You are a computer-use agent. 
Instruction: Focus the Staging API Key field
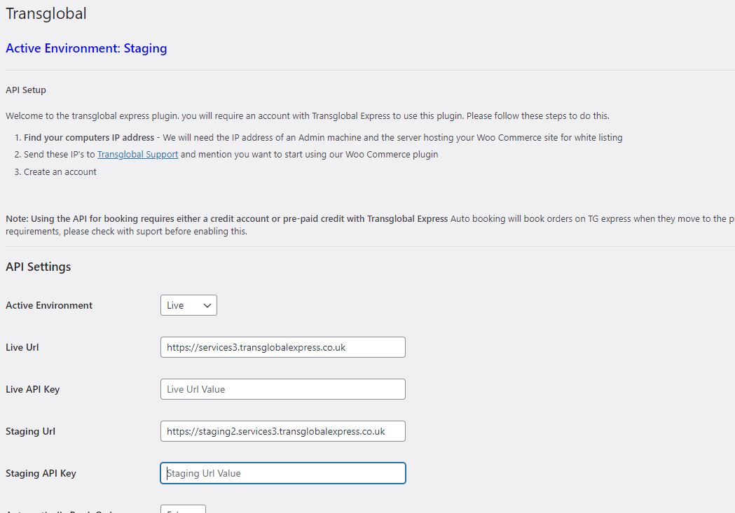click(x=282, y=473)
